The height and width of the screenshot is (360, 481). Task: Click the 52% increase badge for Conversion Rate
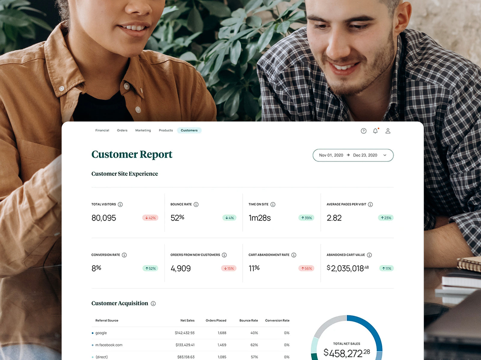[150, 268]
